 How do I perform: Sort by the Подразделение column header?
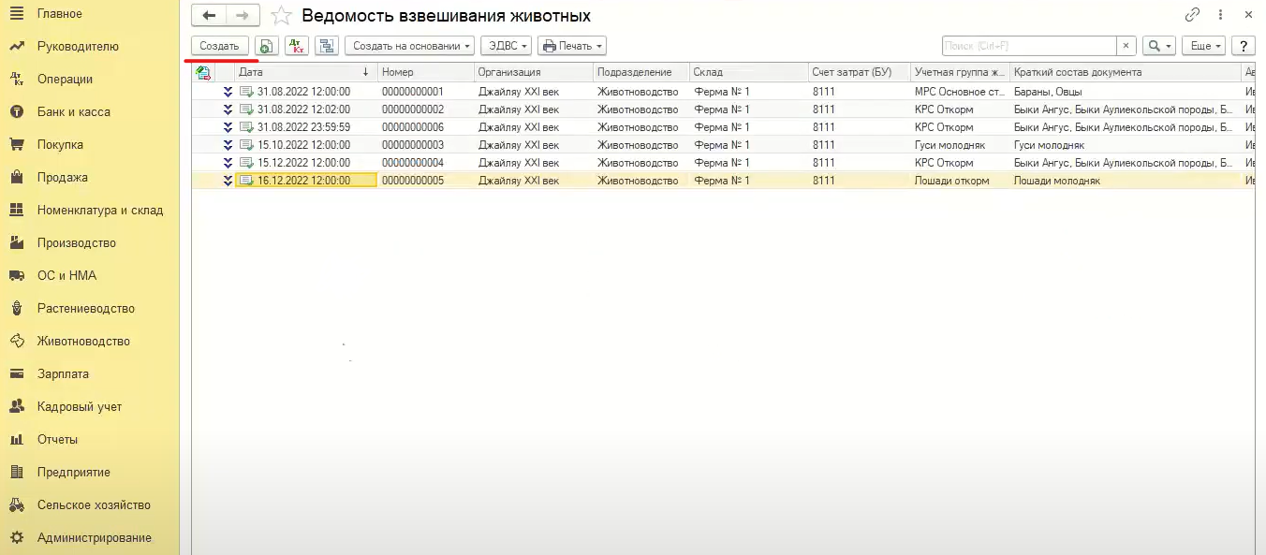coord(641,72)
